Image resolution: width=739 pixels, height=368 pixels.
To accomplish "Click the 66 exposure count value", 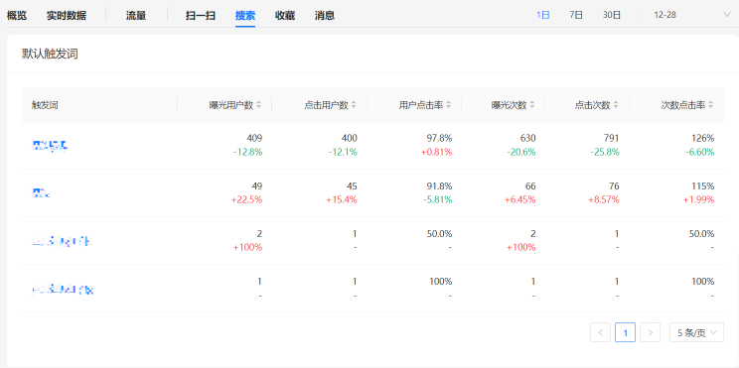I will [530, 186].
